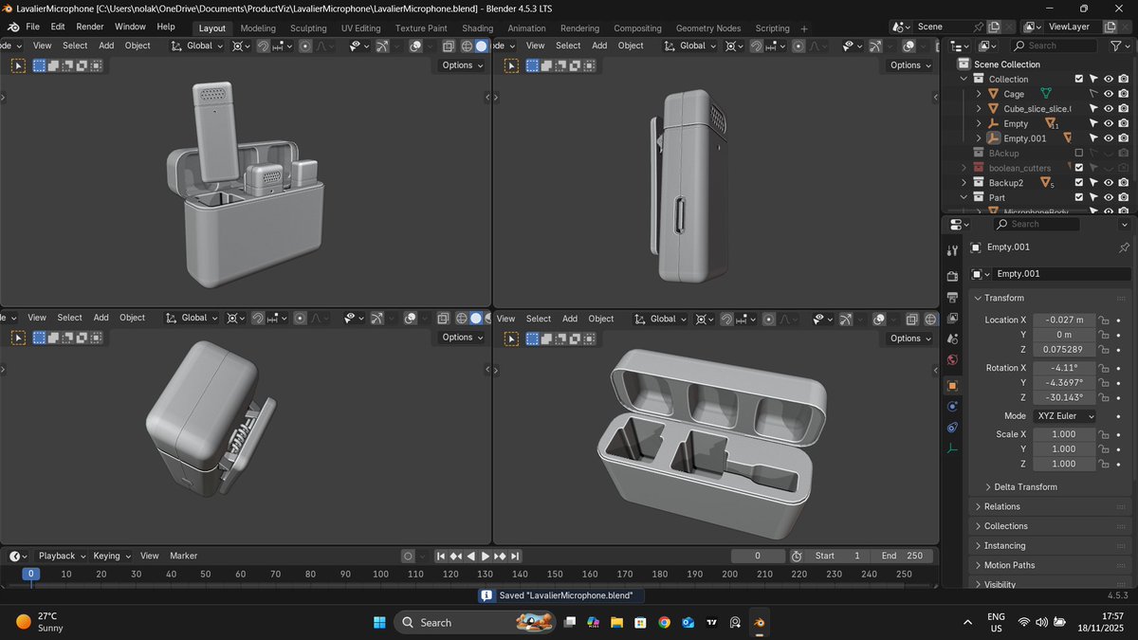This screenshot has height=640, width=1138.
Task: Open the timeline Keying menu
Action: pos(111,557)
